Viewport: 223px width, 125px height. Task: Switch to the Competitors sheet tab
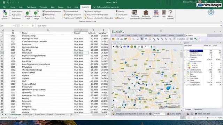[60, 114]
